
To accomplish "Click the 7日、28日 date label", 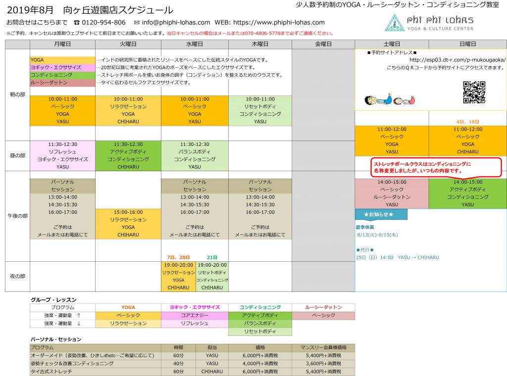I will pos(178,257).
